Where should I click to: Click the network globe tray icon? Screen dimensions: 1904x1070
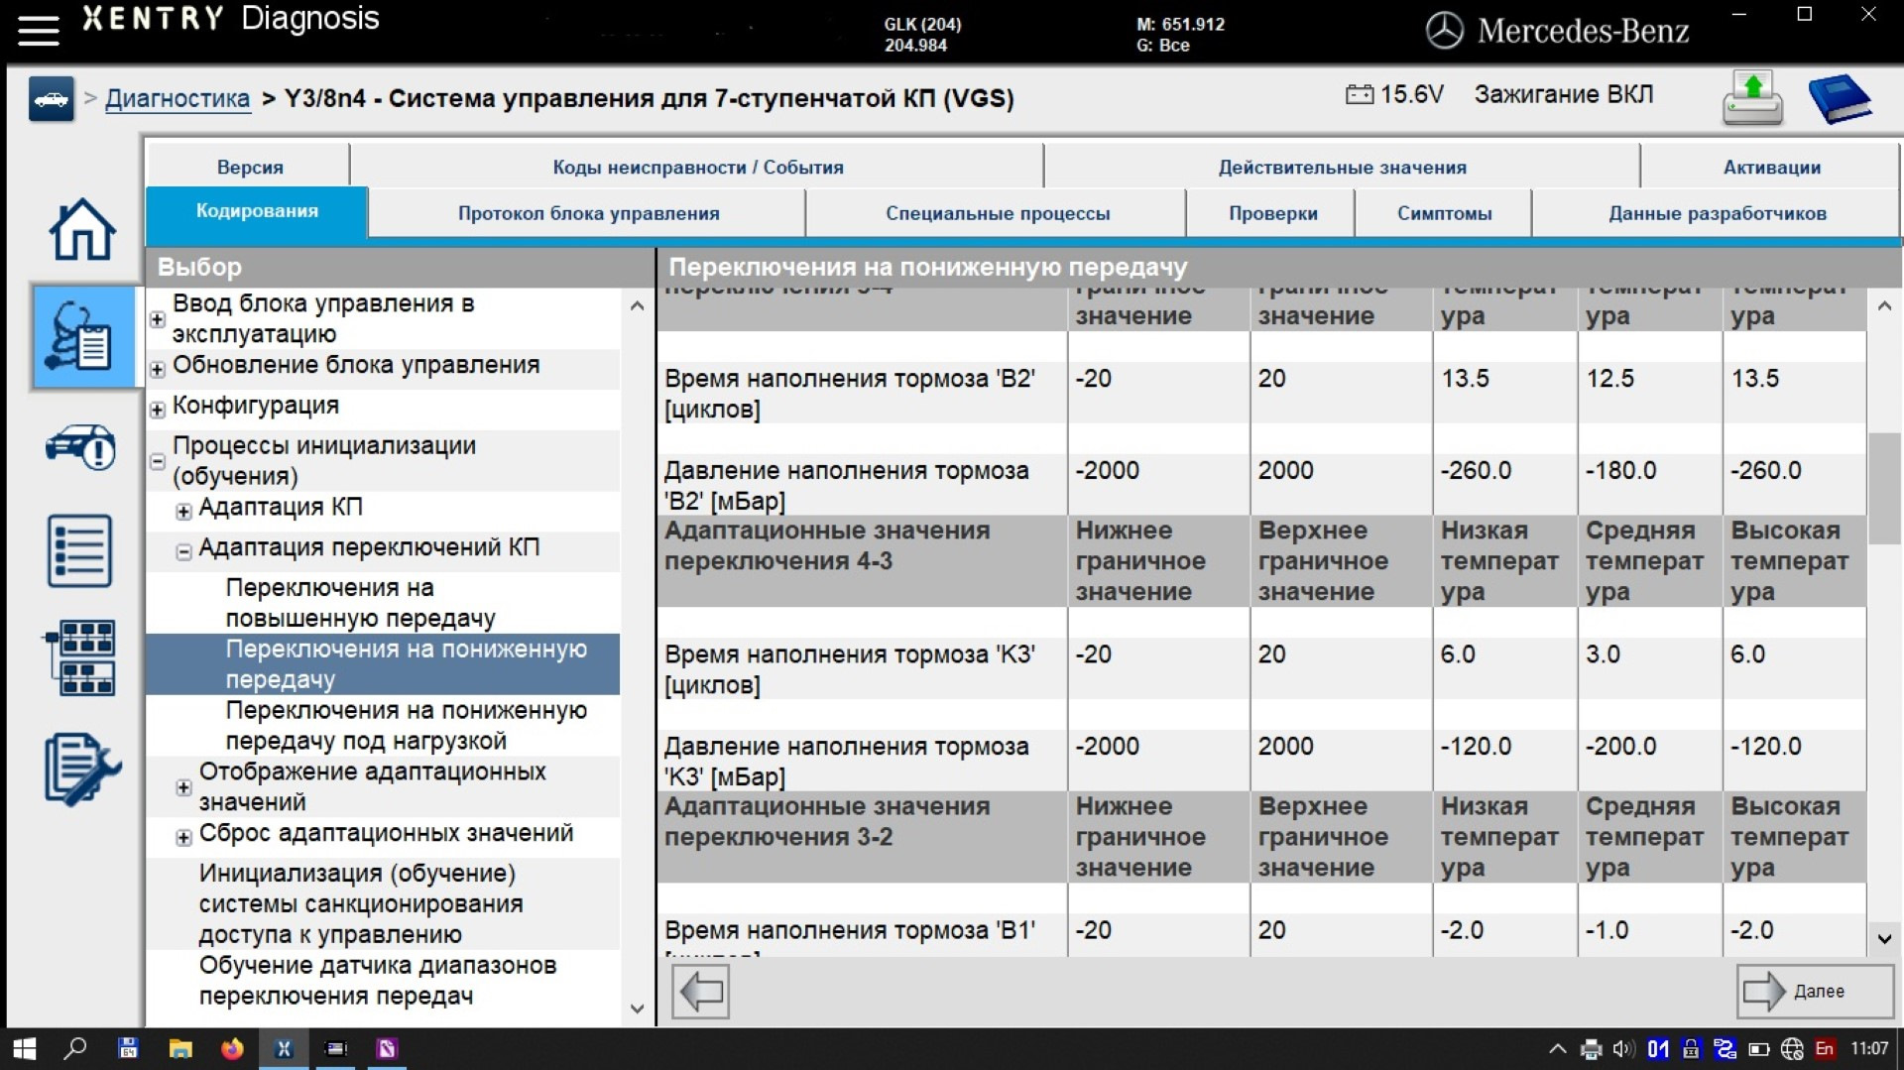(x=1791, y=1048)
